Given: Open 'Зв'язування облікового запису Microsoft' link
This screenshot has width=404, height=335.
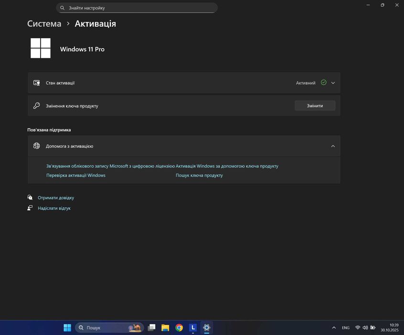Looking at the screenshot, I should coord(110,166).
